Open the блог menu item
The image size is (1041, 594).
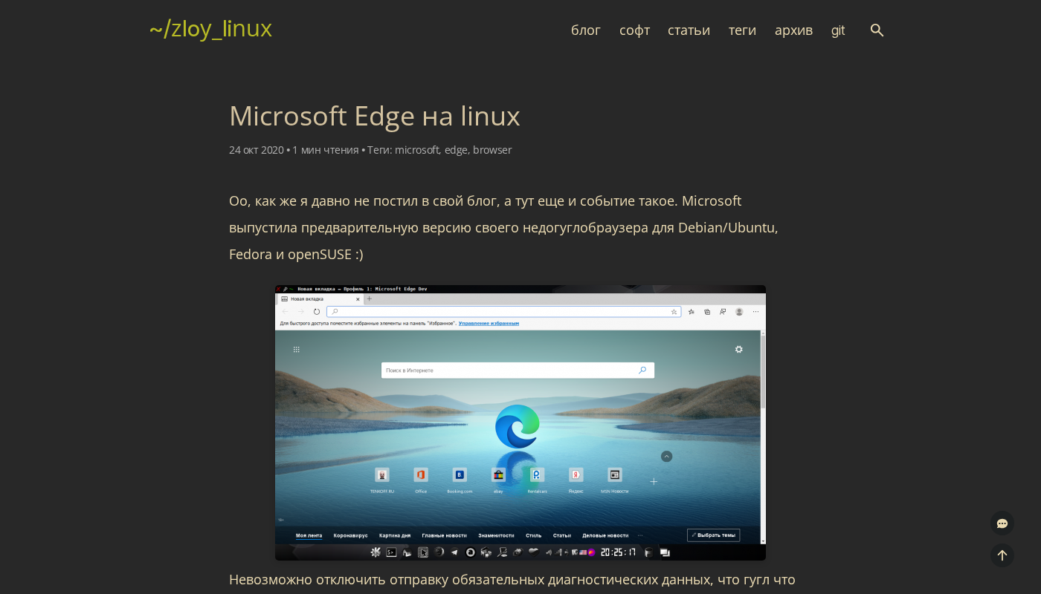(x=586, y=30)
